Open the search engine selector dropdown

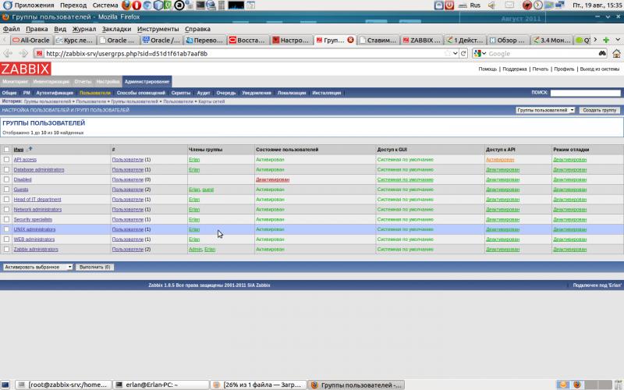coord(480,53)
